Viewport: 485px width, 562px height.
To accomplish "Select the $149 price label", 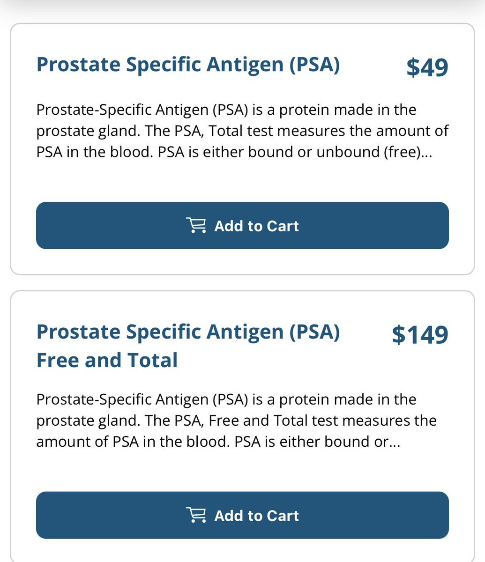I will 420,334.
